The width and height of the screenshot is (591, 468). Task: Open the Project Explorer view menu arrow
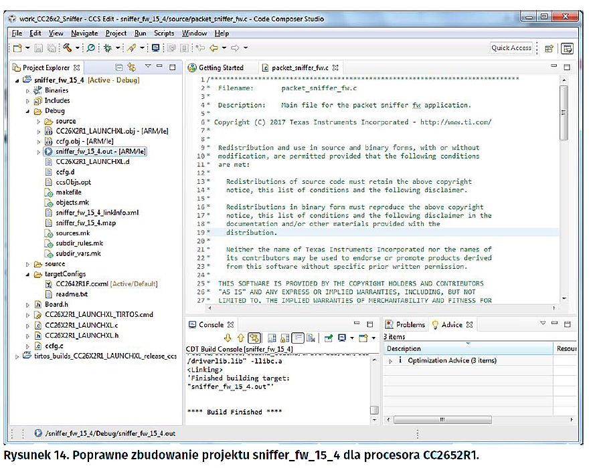(x=148, y=67)
